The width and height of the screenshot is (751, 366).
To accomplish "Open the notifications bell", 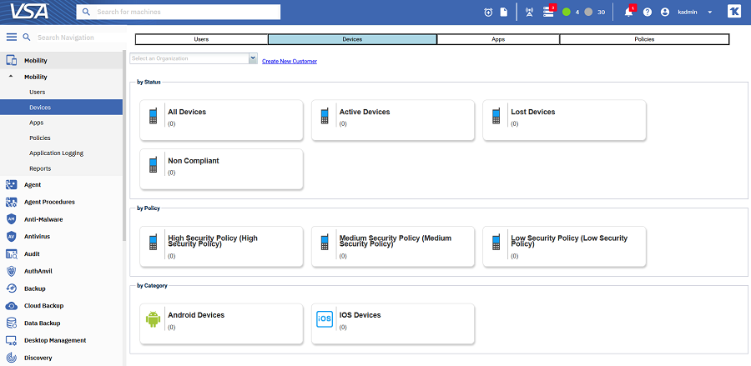I will pyautogui.click(x=629, y=12).
